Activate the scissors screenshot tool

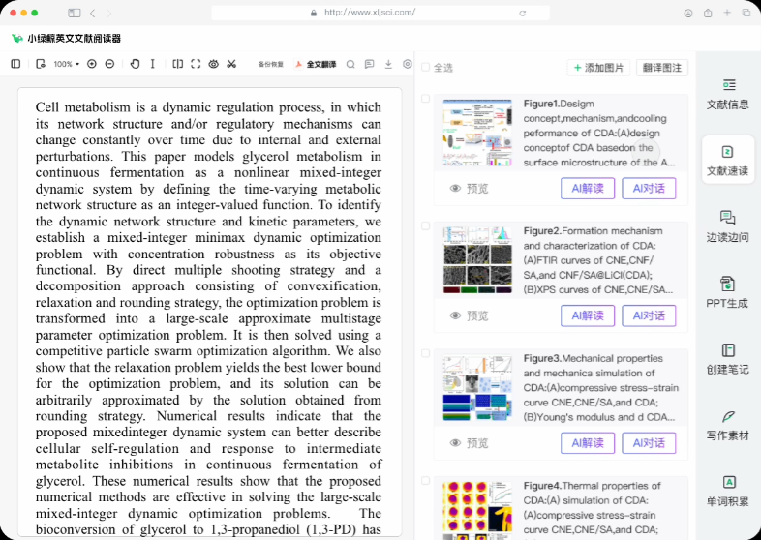tap(231, 64)
